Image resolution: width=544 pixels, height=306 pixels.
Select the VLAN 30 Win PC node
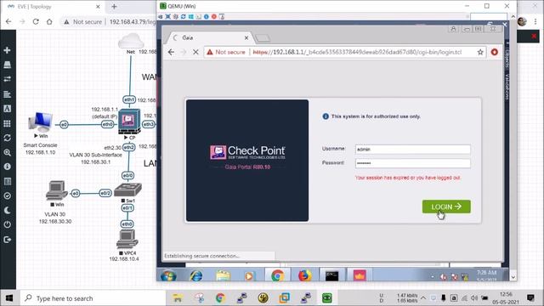57,190
